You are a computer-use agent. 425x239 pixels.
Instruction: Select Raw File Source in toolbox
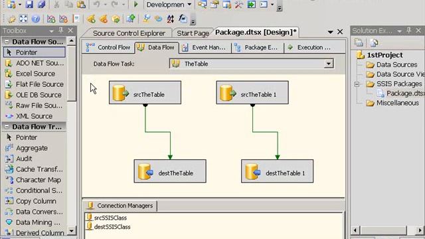pyautogui.click(x=35, y=106)
